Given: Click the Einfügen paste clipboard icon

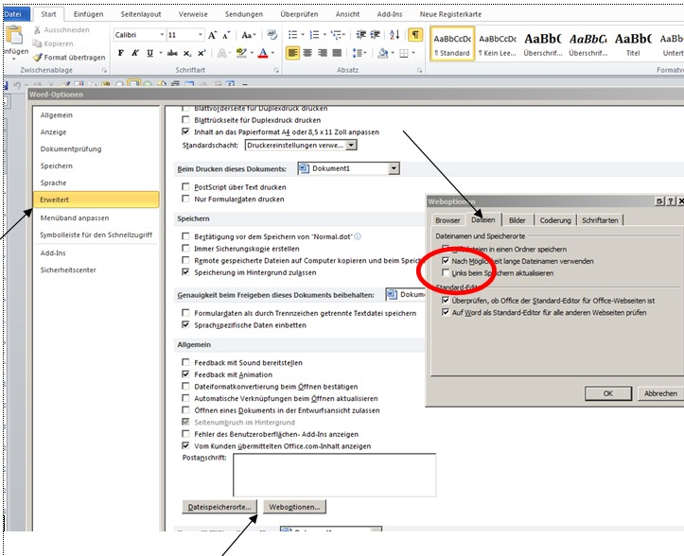Looking at the screenshot, I should pos(14,35).
